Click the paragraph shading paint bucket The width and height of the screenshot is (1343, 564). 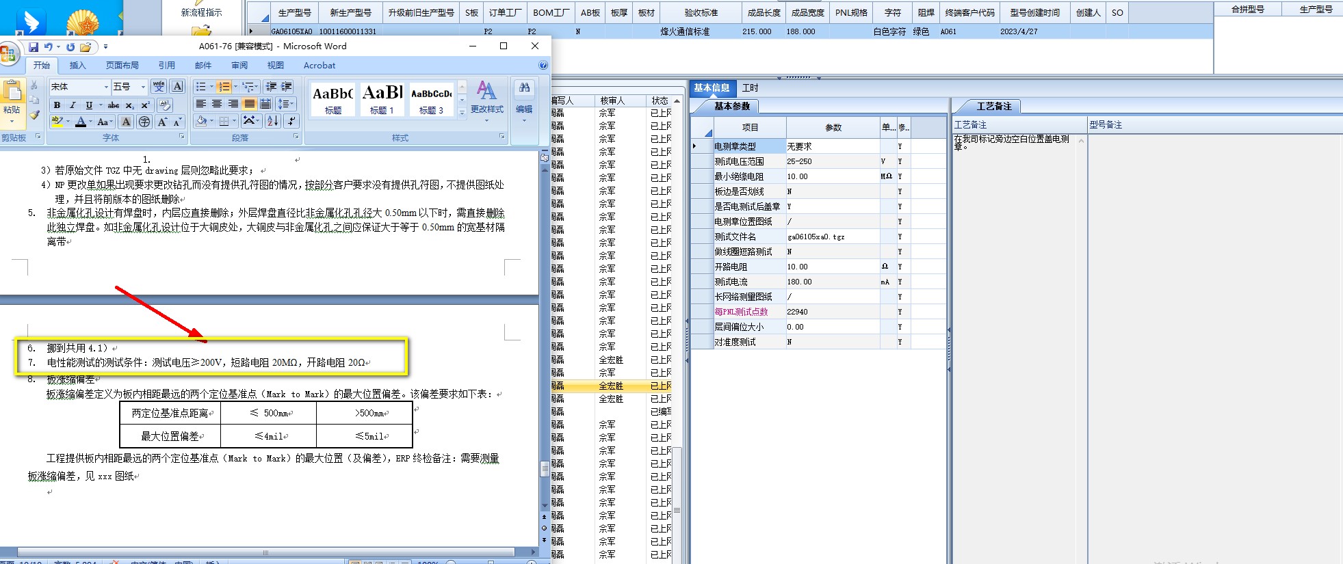[x=201, y=121]
